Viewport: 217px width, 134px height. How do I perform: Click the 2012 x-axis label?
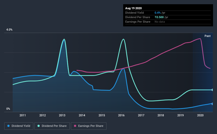[x=43, y=115]
